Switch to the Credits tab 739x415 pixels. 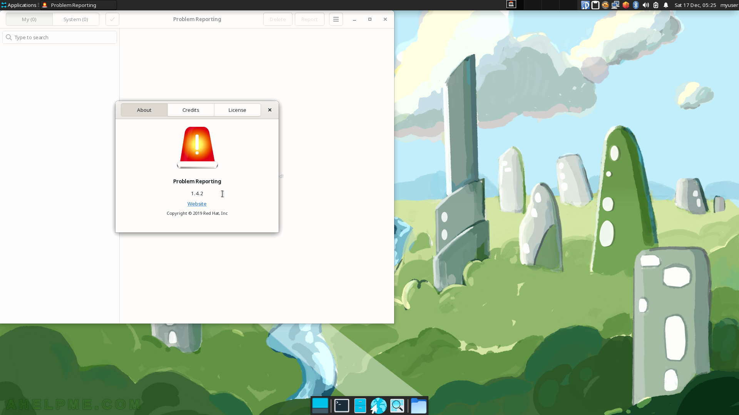[x=191, y=110]
